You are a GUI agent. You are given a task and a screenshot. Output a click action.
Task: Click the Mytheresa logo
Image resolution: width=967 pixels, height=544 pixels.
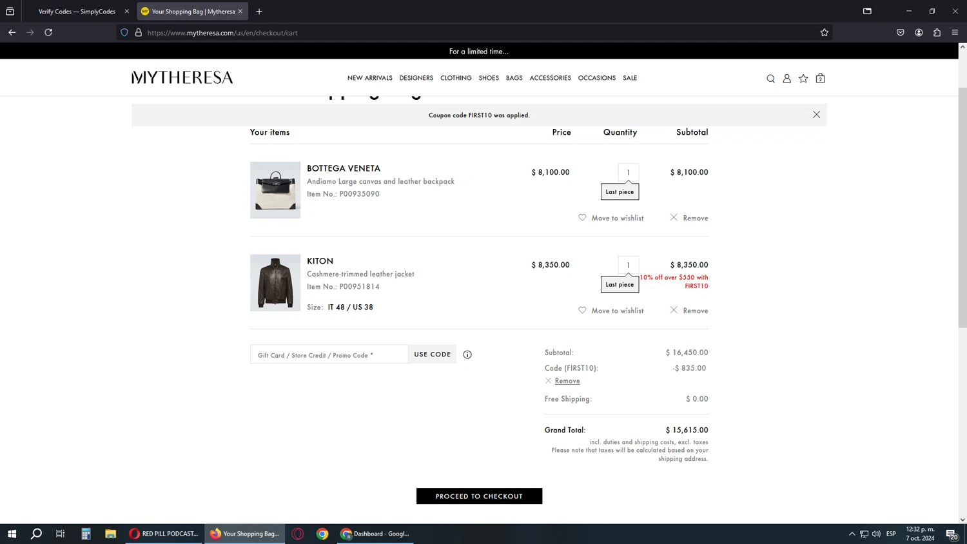(x=182, y=78)
